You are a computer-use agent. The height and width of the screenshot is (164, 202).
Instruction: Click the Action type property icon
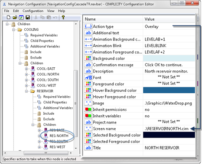pos(88,26)
